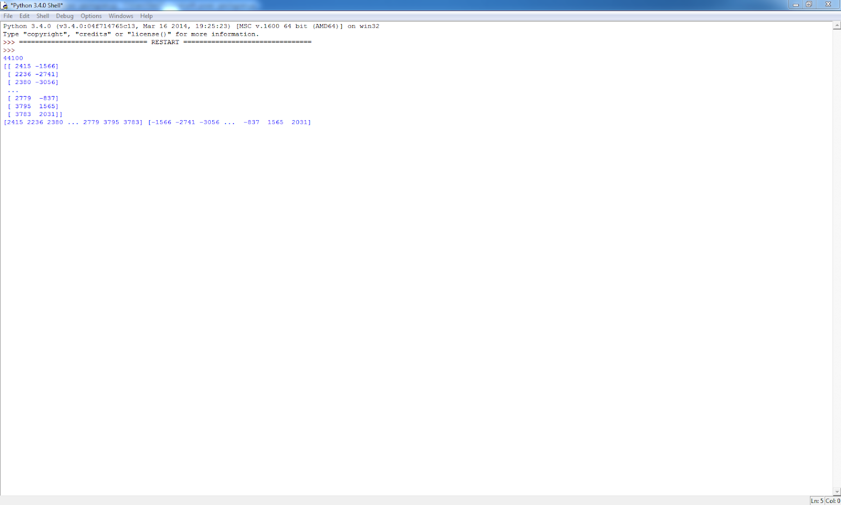Click the row [ 2236 -2741]
841x505 pixels.
pos(33,74)
